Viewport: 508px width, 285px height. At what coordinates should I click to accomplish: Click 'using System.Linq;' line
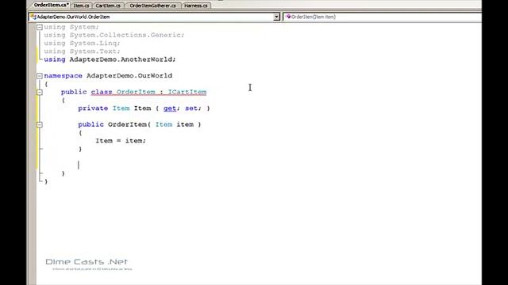coord(82,44)
